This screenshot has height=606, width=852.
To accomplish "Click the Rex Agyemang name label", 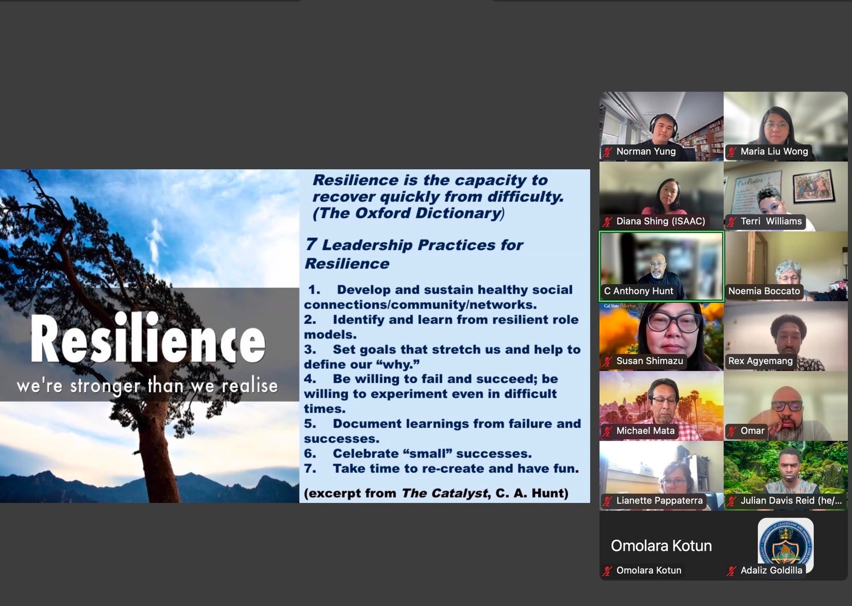I will (x=760, y=361).
